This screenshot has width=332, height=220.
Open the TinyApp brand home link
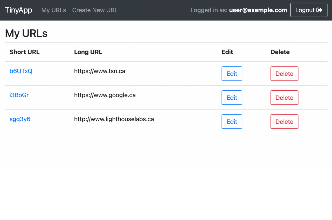pos(19,10)
